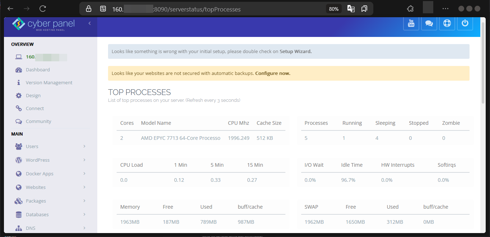Click the Configure now link
490x237 pixels.
[273, 74]
